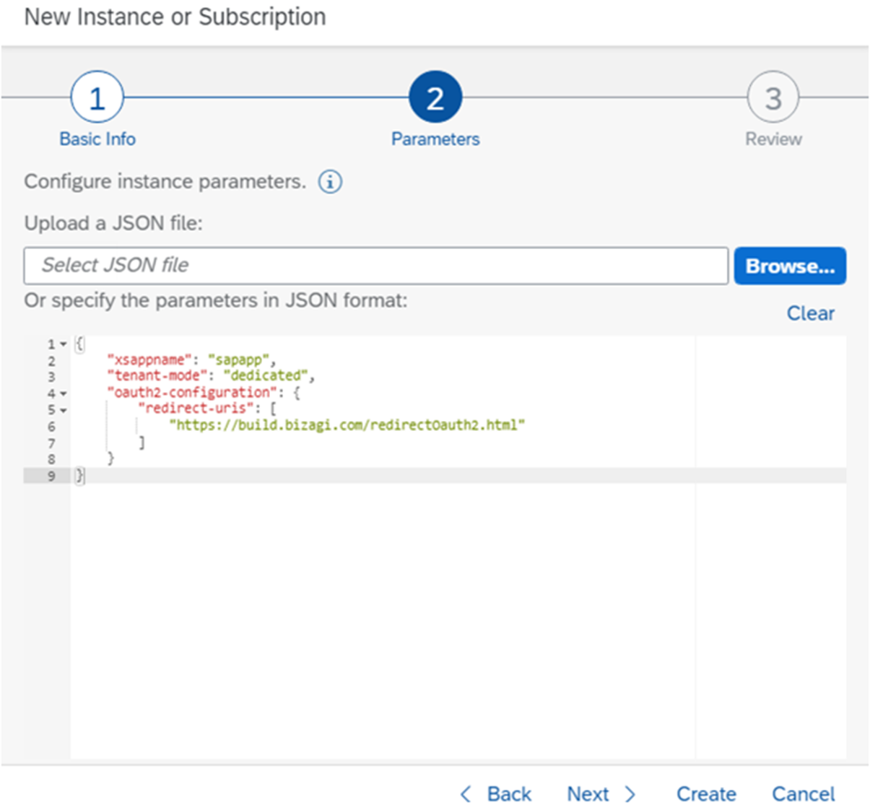Cancel the new instance dialog
870x810 pixels.
click(803, 794)
